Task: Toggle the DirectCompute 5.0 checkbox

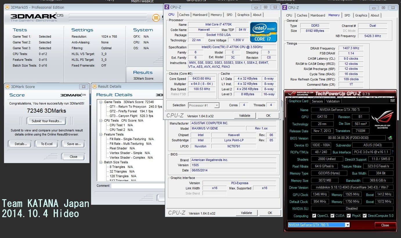Action: [x=364, y=216]
